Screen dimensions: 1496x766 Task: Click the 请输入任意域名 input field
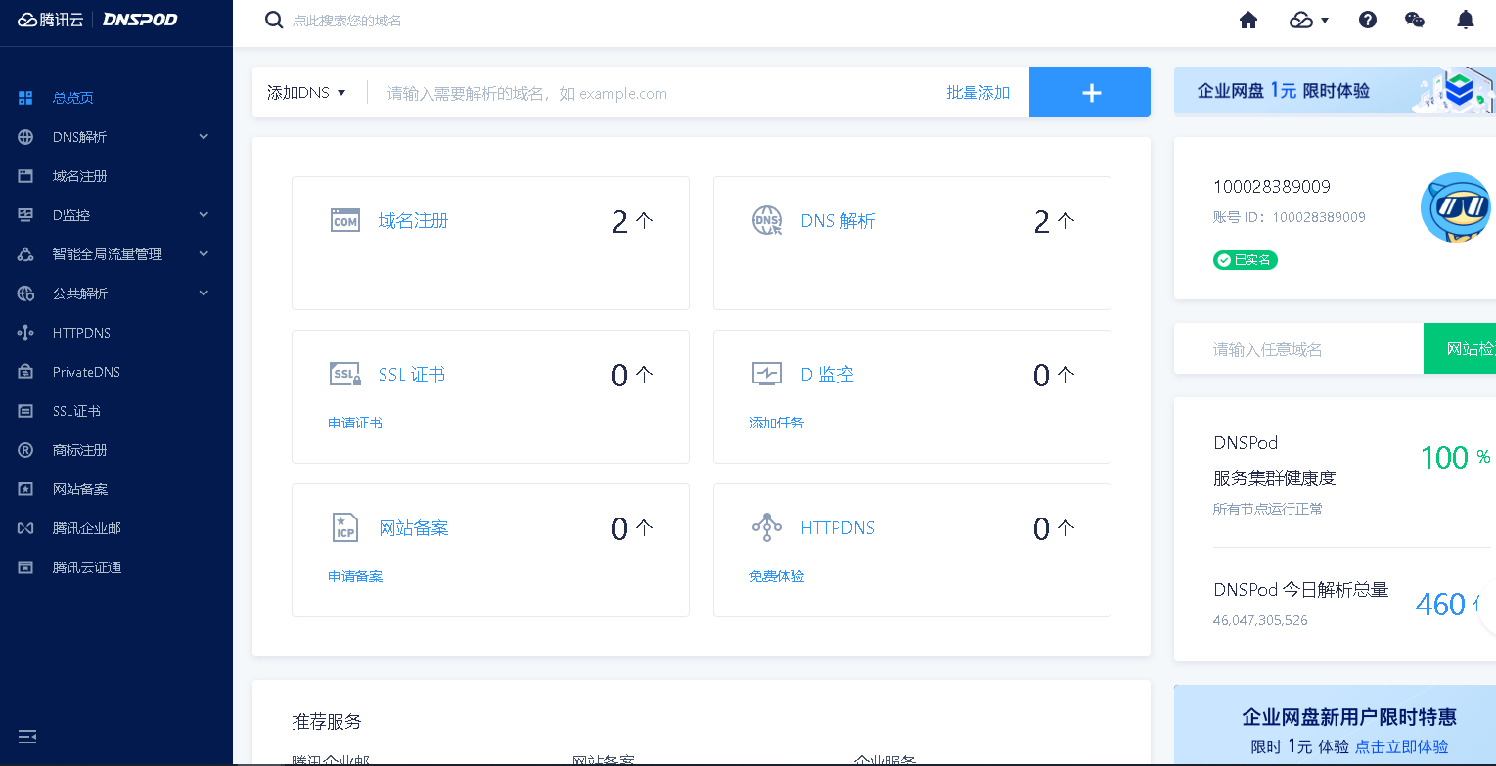pos(1298,348)
